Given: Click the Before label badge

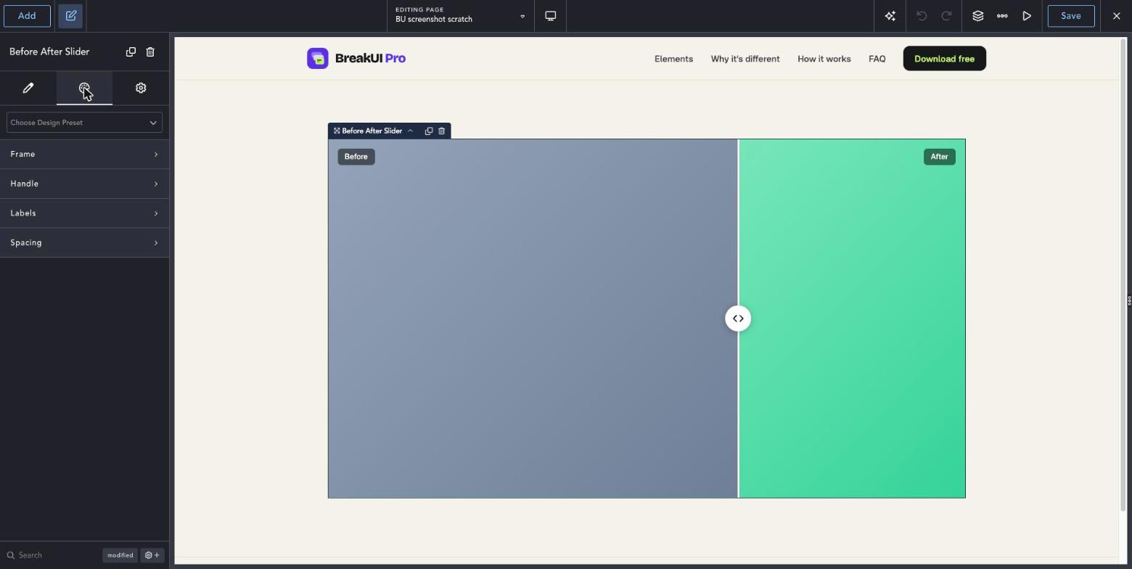Looking at the screenshot, I should pyautogui.click(x=356, y=157).
